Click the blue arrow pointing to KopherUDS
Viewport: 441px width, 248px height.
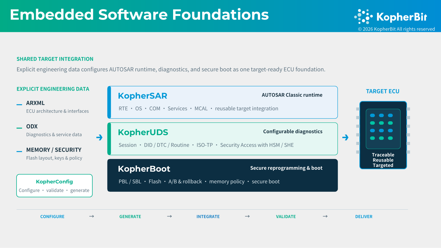coord(100,137)
